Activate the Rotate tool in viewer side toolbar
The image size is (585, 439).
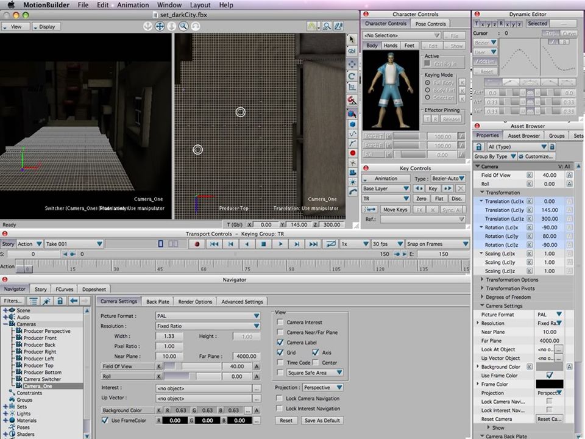pos(352,76)
